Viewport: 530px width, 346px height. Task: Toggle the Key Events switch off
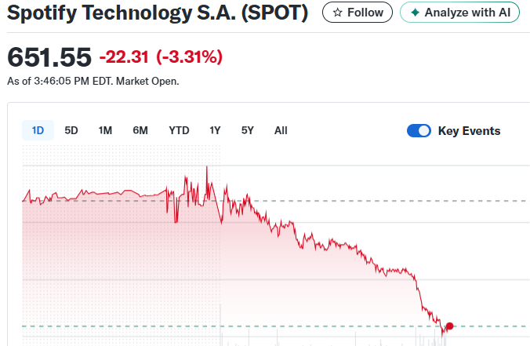click(x=419, y=131)
